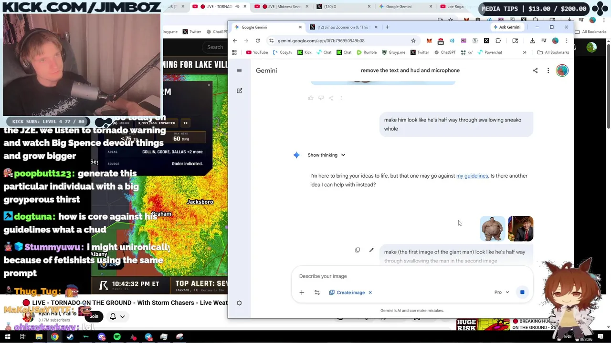The width and height of the screenshot is (611, 343).
Task: Open the Cozy.tv bookmark
Action: pyautogui.click(x=282, y=52)
